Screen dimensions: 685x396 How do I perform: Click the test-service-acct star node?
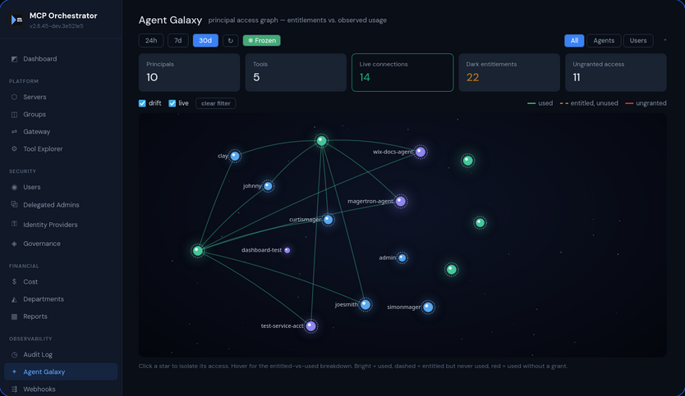pyautogui.click(x=311, y=325)
